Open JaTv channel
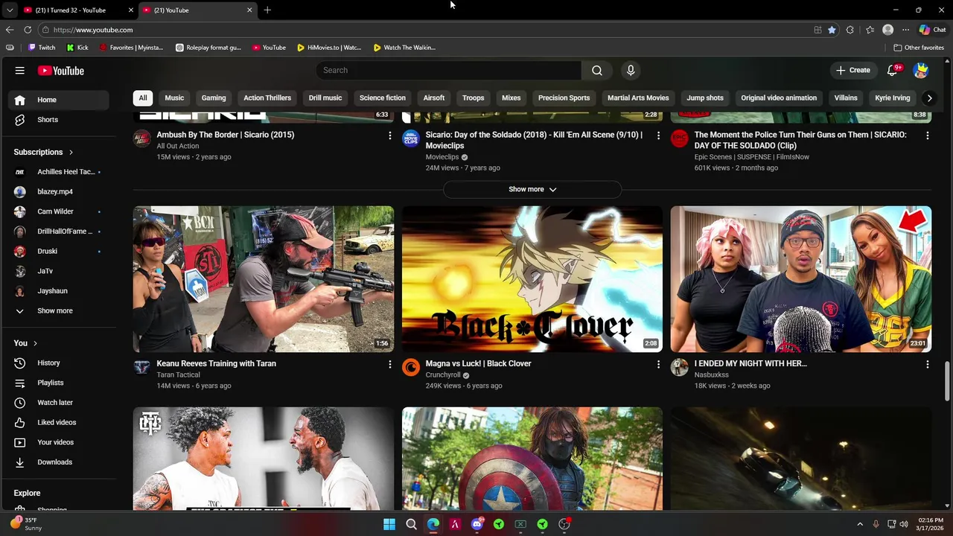The image size is (953, 536). pyautogui.click(x=60, y=271)
